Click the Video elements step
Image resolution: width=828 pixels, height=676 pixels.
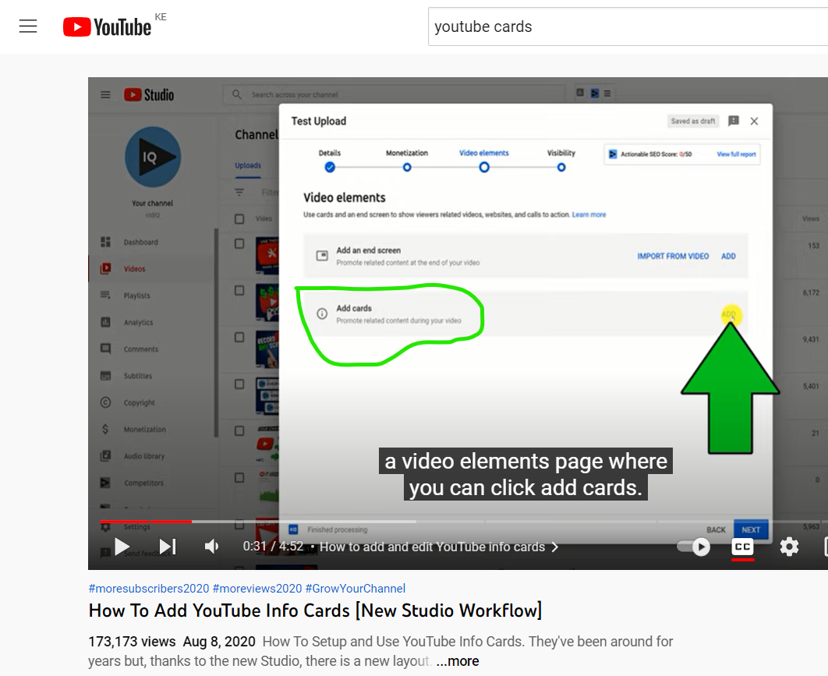[x=483, y=160]
